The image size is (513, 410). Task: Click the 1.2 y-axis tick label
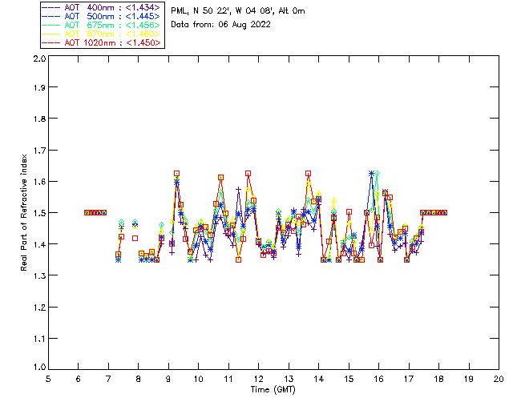(x=39, y=307)
